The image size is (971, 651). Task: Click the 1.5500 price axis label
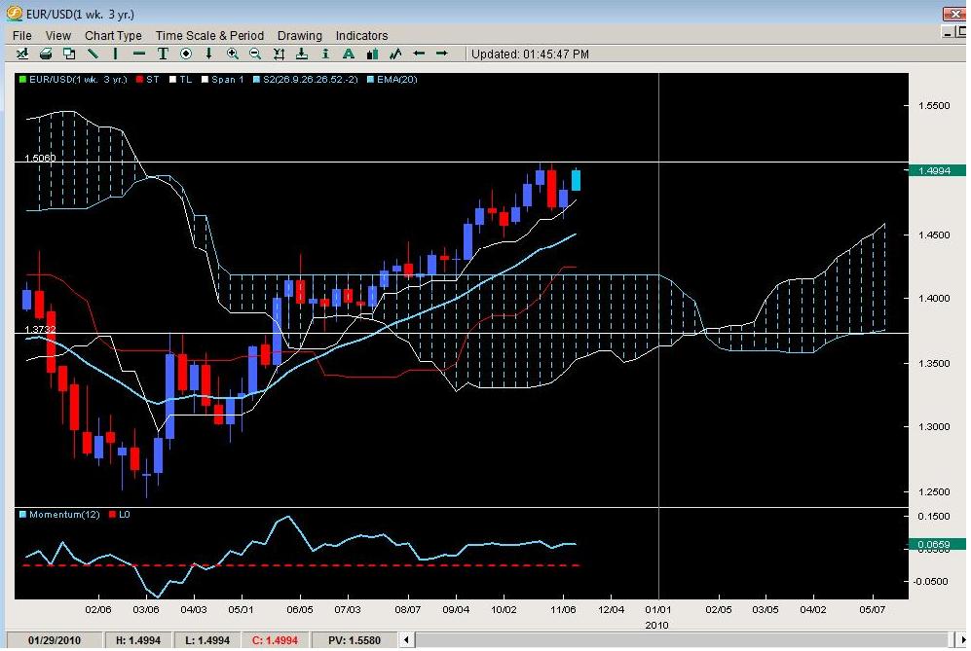point(934,106)
